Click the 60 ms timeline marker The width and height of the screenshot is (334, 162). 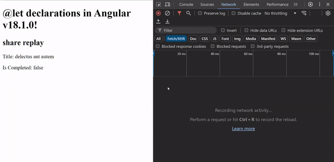[x=248, y=54]
